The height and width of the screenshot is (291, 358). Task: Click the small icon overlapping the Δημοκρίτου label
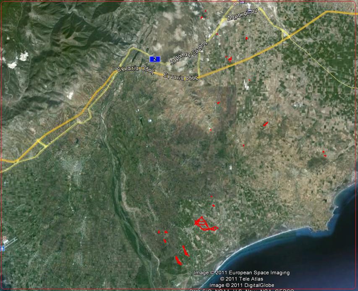point(249,10)
